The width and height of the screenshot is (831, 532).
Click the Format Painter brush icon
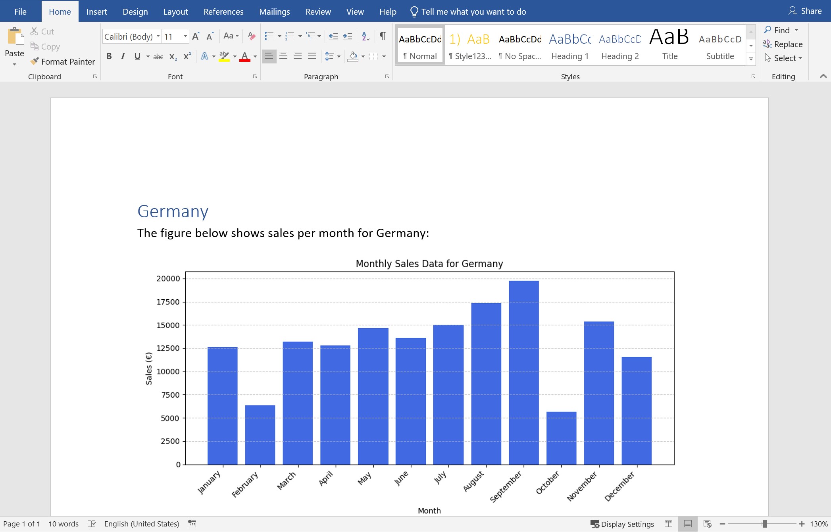click(35, 61)
